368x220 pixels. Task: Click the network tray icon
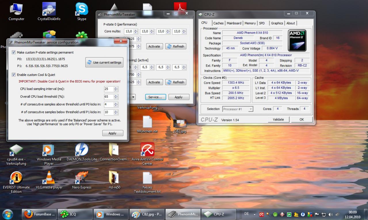pyautogui.click(x=324, y=215)
